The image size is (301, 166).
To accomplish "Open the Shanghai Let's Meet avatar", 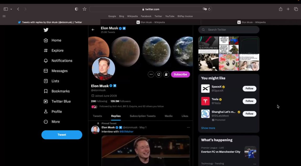I will [x=205, y=114].
